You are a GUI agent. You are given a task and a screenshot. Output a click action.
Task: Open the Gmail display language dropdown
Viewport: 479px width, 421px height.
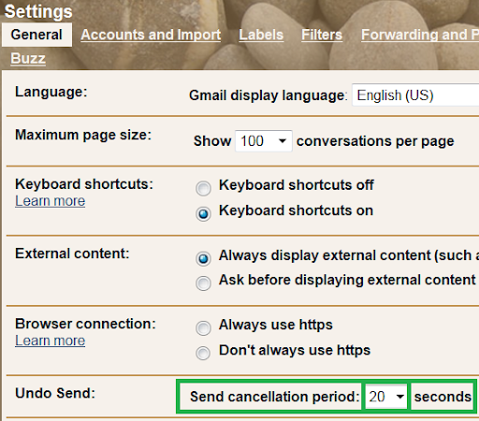coord(415,95)
